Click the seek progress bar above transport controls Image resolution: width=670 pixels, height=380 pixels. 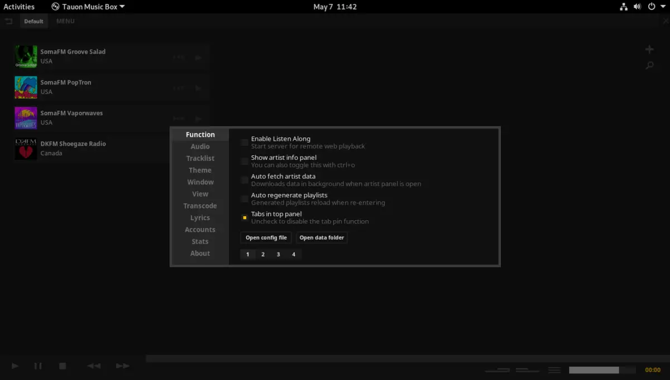coord(408,358)
